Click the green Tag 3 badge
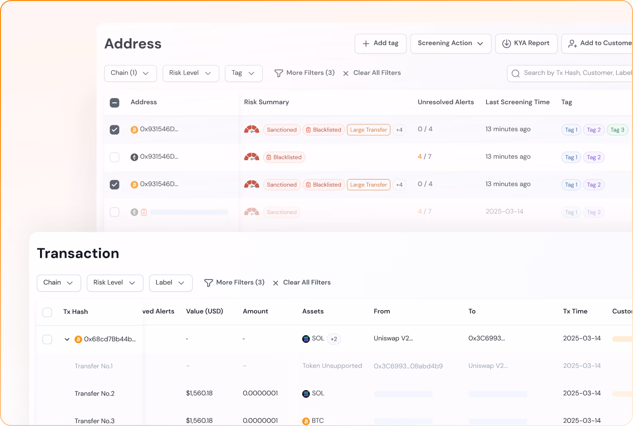 (x=617, y=130)
